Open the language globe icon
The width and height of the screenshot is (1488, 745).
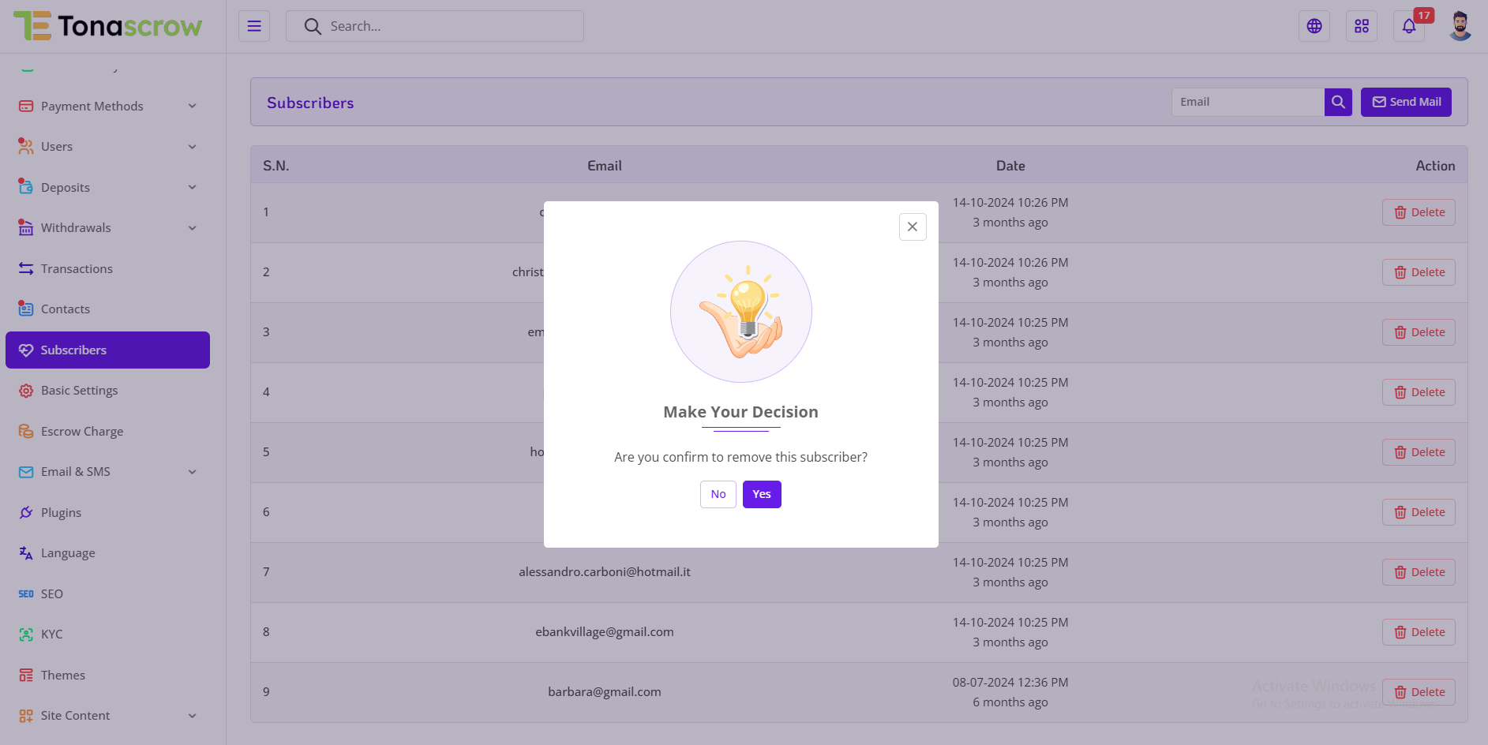(x=1314, y=26)
